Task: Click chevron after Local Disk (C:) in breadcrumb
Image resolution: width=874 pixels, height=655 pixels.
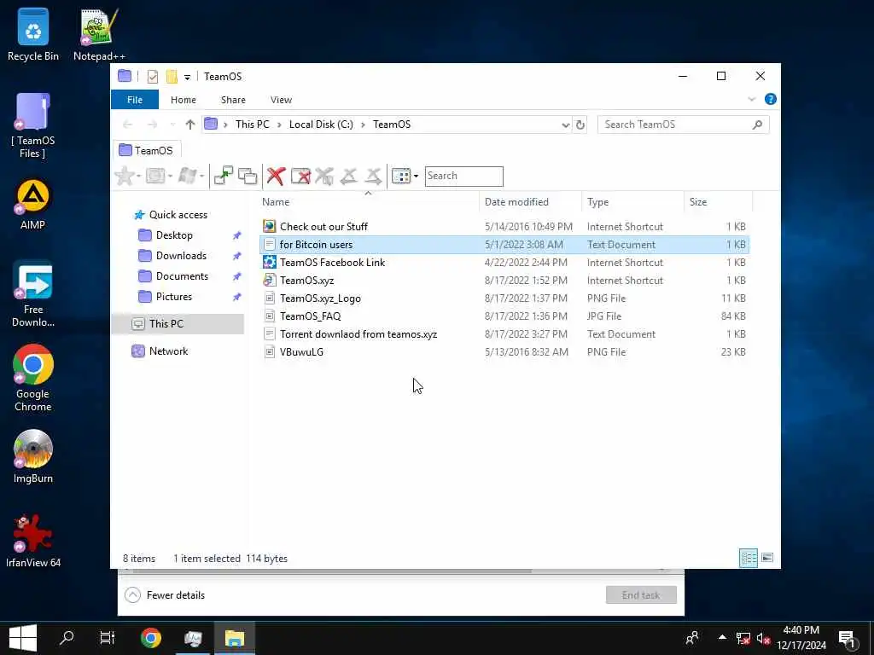Action: click(x=362, y=125)
